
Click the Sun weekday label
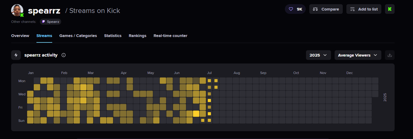click(x=22, y=120)
